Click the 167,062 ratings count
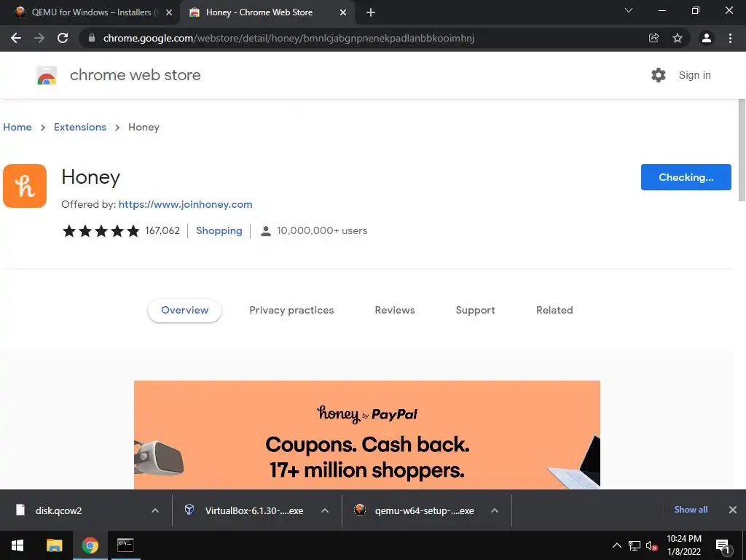The height and width of the screenshot is (560, 746). click(x=162, y=231)
